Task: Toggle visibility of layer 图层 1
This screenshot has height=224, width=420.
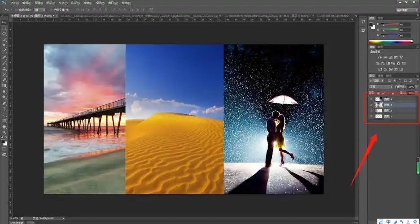Action: pos(371,116)
